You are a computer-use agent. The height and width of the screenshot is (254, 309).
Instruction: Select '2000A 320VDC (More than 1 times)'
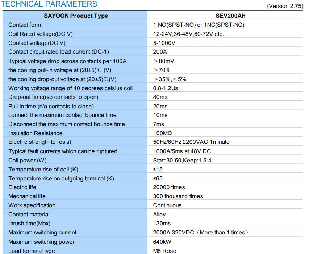click(200, 233)
